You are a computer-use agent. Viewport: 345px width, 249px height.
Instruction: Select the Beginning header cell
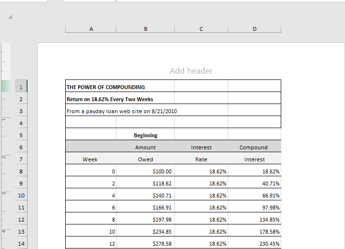coord(145,134)
